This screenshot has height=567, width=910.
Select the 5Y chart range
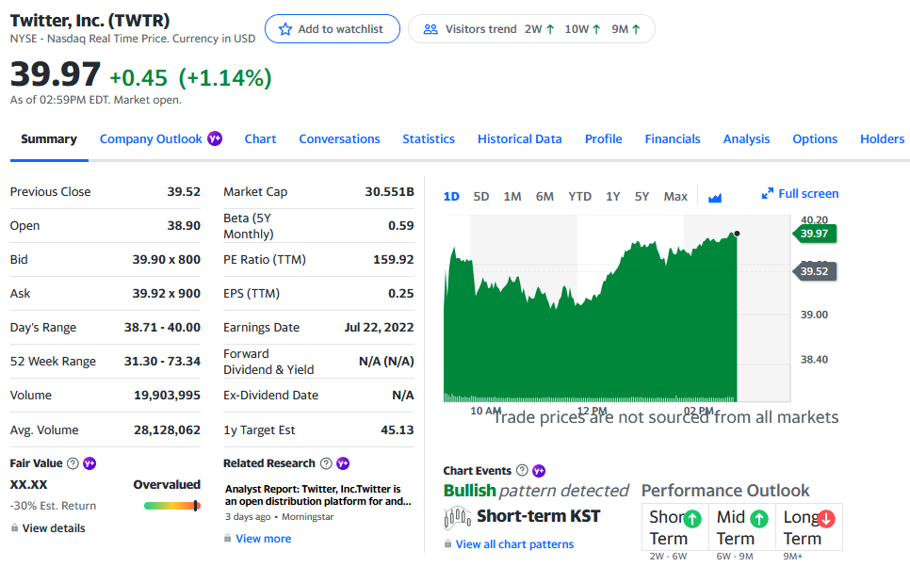pyautogui.click(x=642, y=197)
